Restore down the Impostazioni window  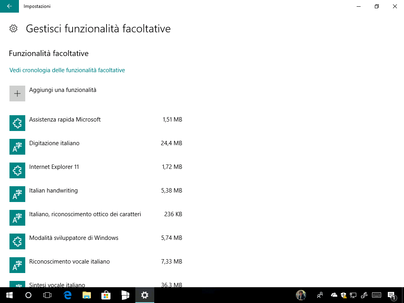[x=377, y=6]
